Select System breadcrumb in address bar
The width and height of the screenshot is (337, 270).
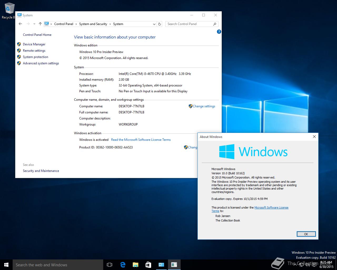pos(118,24)
